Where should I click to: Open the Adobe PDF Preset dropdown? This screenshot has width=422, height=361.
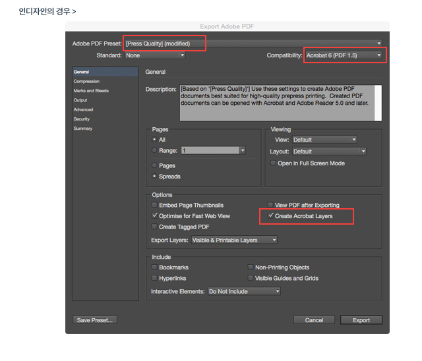[253, 43]
